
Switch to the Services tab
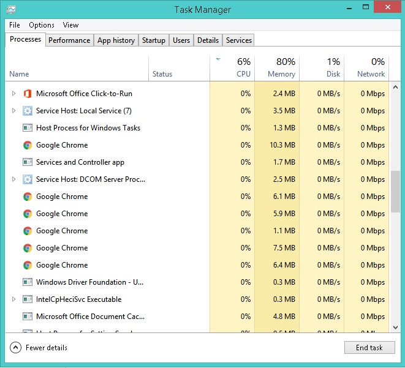click(239, 40)
